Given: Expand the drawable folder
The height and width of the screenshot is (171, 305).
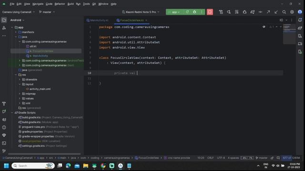Looking at the screenshot, I should 20,79.
